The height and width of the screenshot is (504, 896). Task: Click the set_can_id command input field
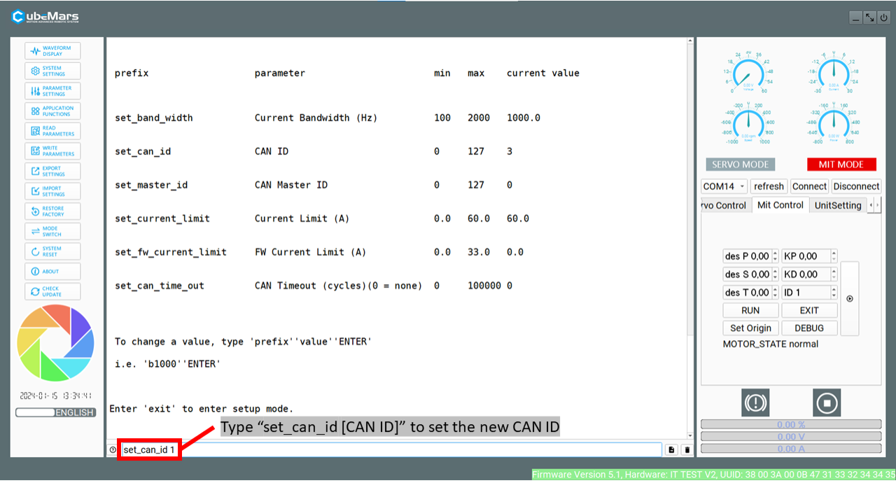click(x=389, y=450)
